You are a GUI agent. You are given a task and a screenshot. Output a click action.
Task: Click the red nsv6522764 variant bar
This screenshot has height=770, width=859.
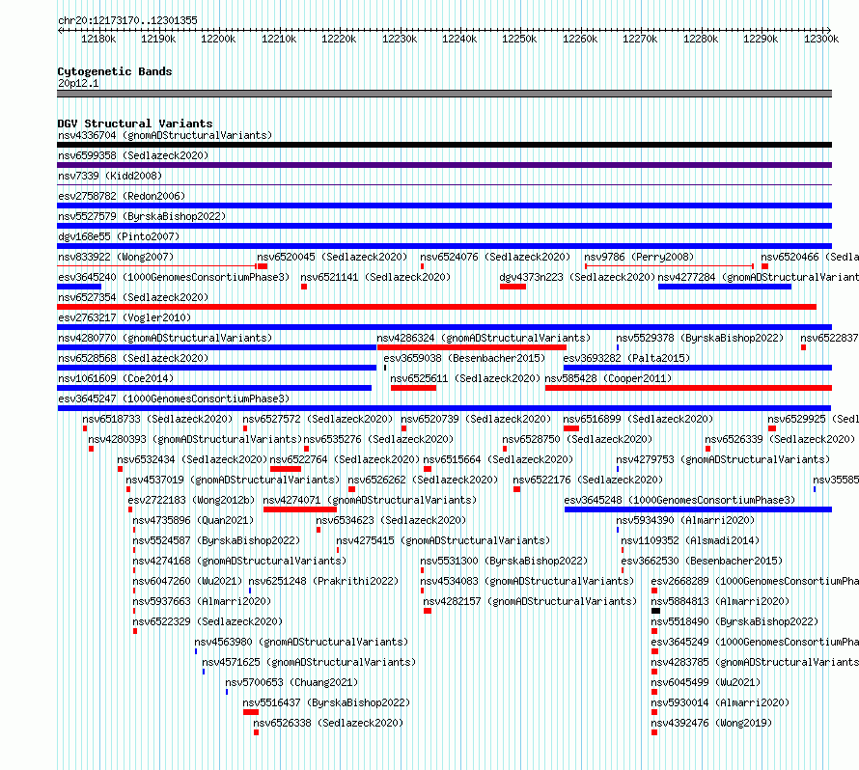coord(286,469)
